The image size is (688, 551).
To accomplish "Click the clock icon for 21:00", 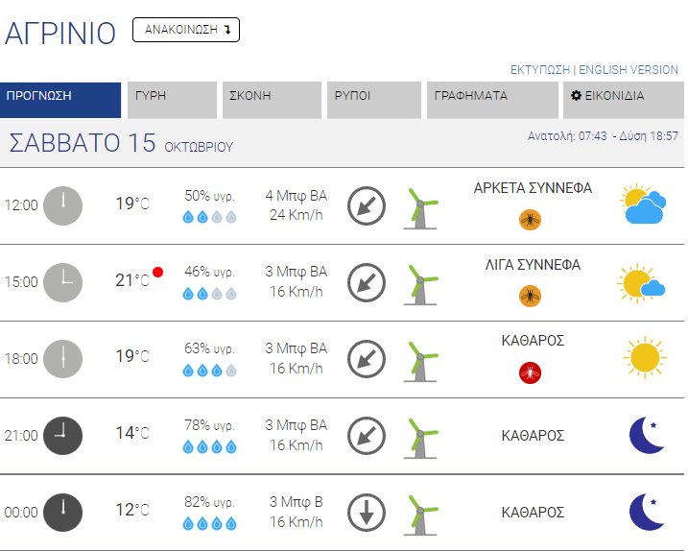I will [63, 435].
